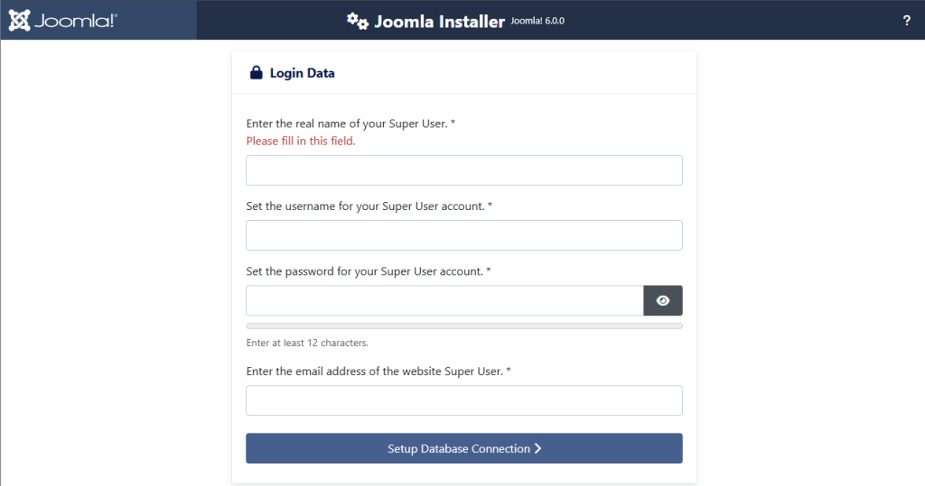925x486 pixels.
Task: Select the Super User password input box
Action: (x=444, y=301)
